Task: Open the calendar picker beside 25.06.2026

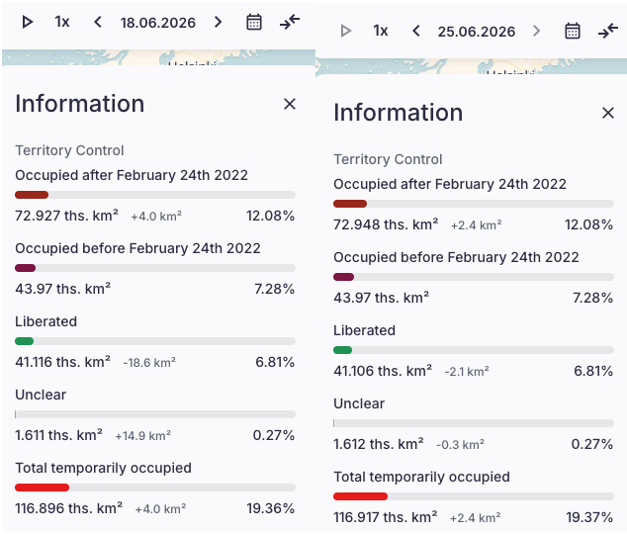Action: pyautogui.click(x=573, y=31)
